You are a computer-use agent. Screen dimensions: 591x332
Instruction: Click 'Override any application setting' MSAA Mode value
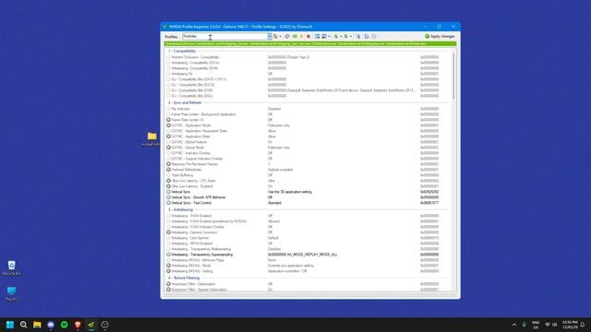tap(291, 266)
